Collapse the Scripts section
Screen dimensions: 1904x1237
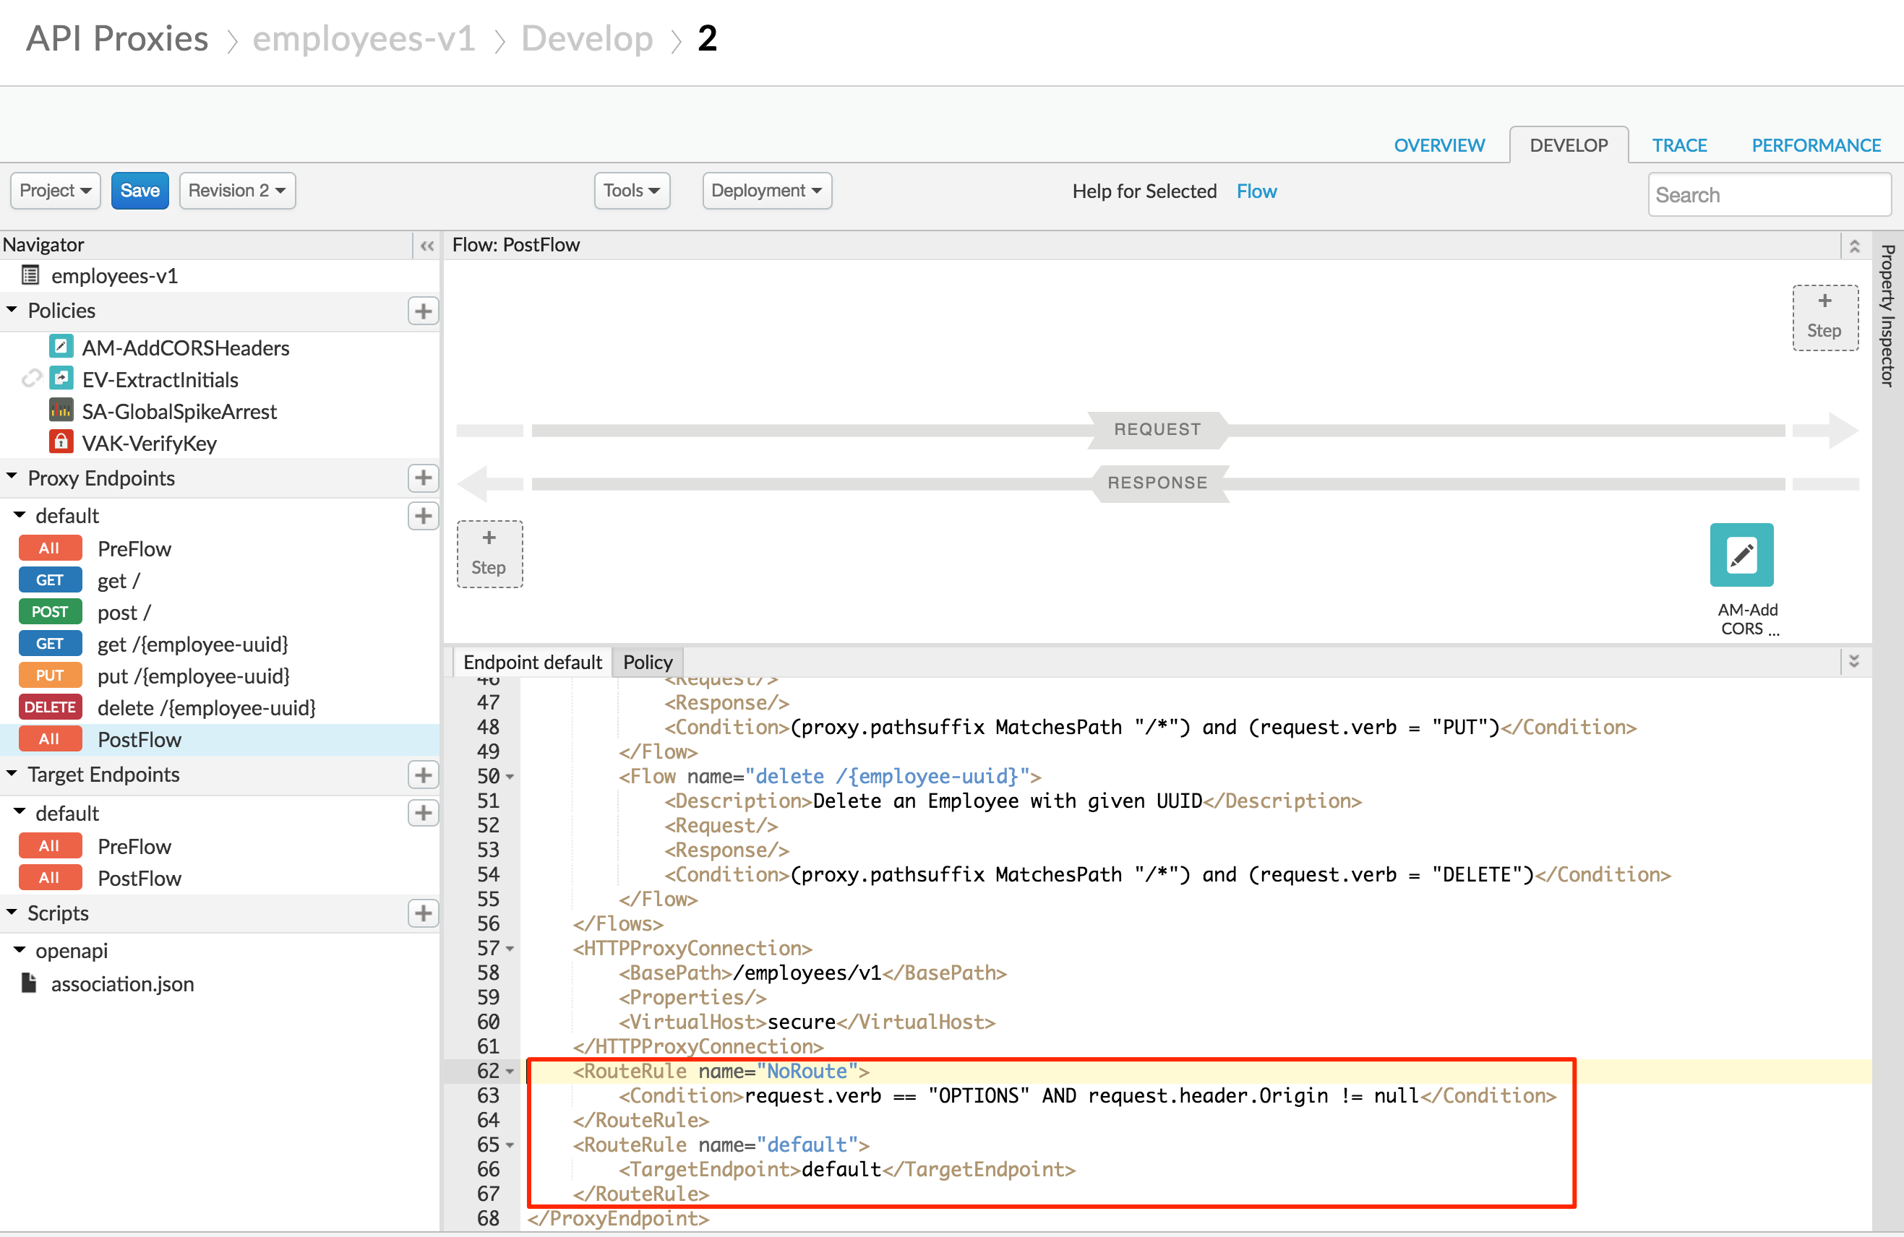pyautogui.click(x=12, y=912)
